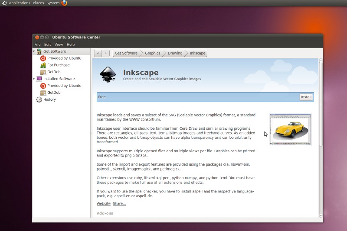Image resolution: width=347 pixels, height=231 pixels.
Task: Open the View menu
Action: [59, 45]
